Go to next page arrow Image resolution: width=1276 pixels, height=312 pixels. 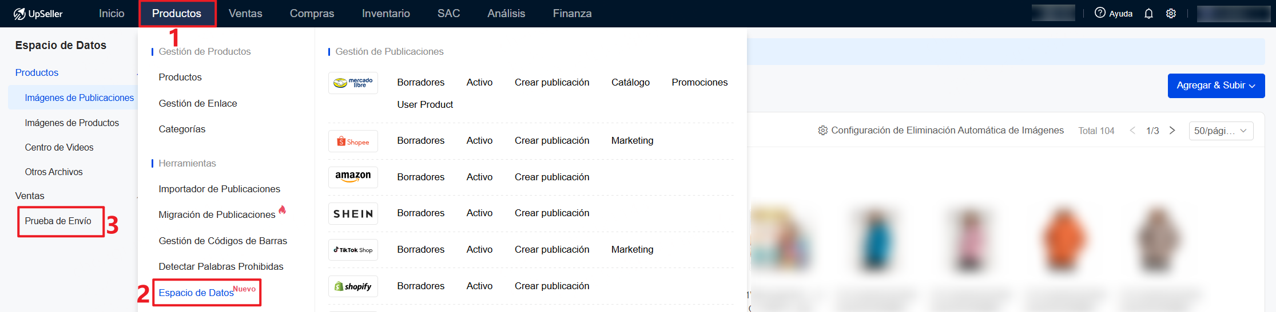coord(1172,131)
